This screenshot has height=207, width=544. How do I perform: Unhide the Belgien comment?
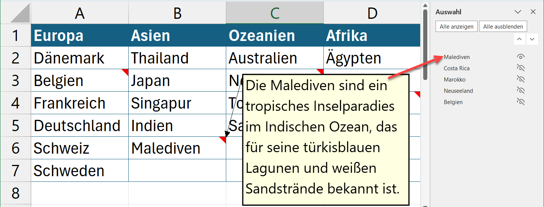click(x=520, y=102)
